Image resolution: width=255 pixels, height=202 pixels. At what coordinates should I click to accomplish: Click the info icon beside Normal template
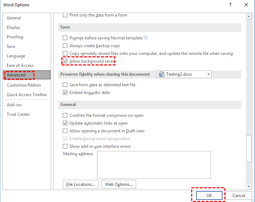click(x=146, y=38)
